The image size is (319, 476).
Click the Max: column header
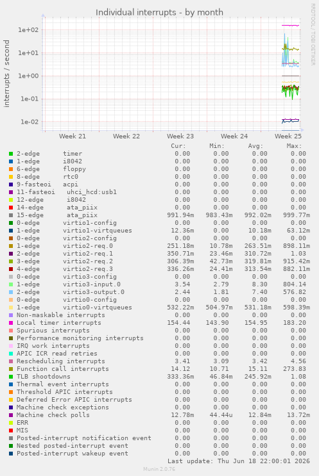click(x=294, y=146)
